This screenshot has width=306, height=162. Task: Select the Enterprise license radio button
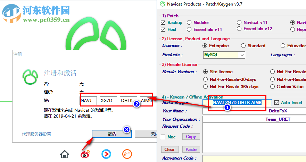pyautogui.click(x=205, y=46)
